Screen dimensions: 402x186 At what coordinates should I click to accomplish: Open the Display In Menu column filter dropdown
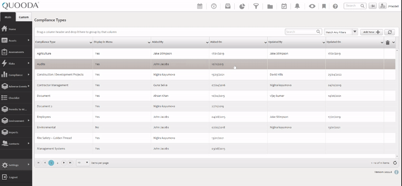pyautogui.click(x=149, y=43)
